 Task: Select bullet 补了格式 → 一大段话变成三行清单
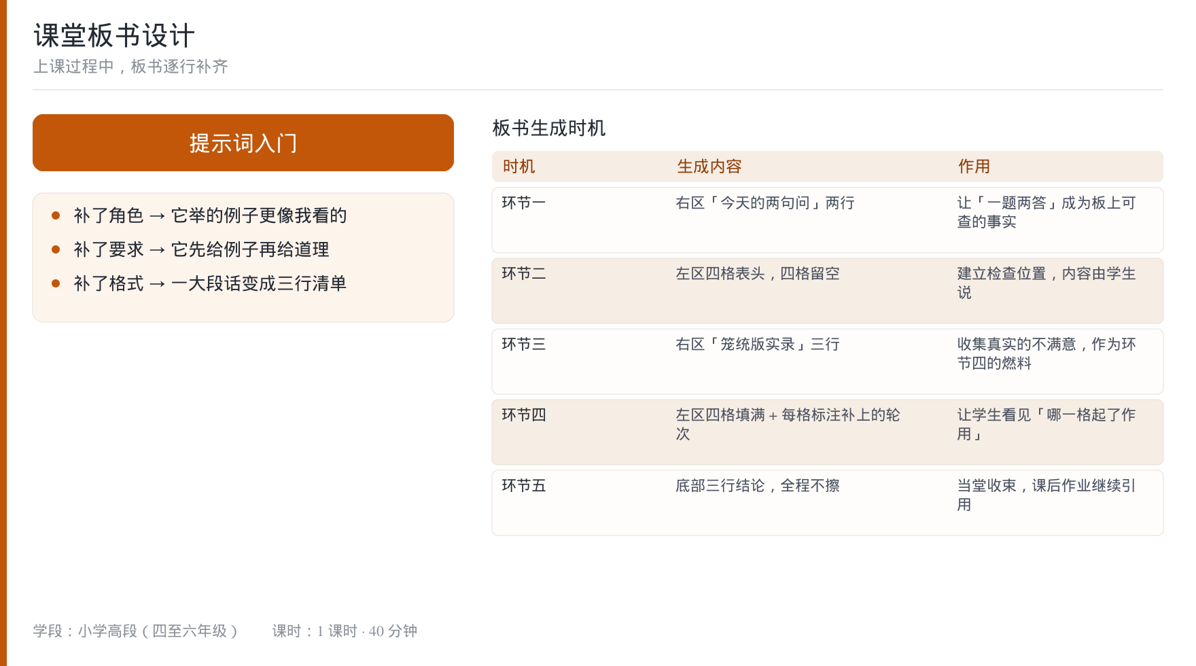pyautogui.click(x=210, y=283)
